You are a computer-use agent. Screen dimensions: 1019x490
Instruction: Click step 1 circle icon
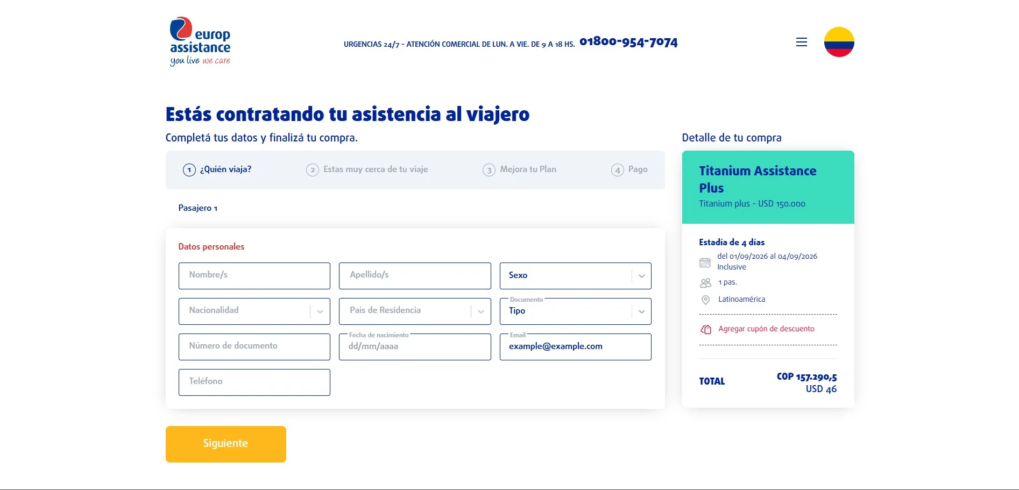[189, 170]
